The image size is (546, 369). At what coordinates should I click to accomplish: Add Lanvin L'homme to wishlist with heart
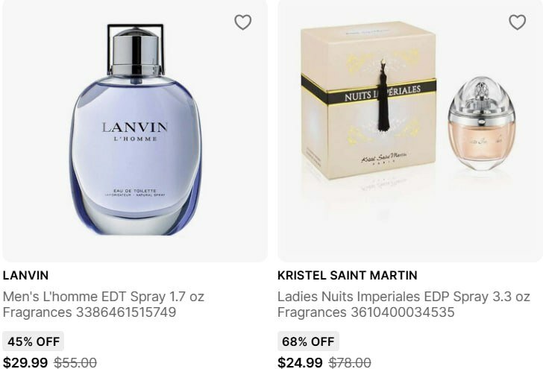(242, 22)
